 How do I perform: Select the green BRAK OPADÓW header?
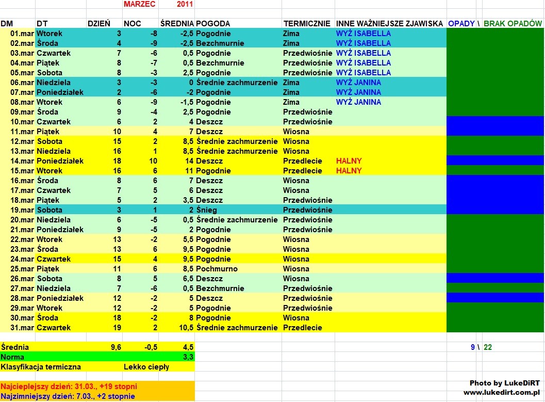[x=513, y=24]
